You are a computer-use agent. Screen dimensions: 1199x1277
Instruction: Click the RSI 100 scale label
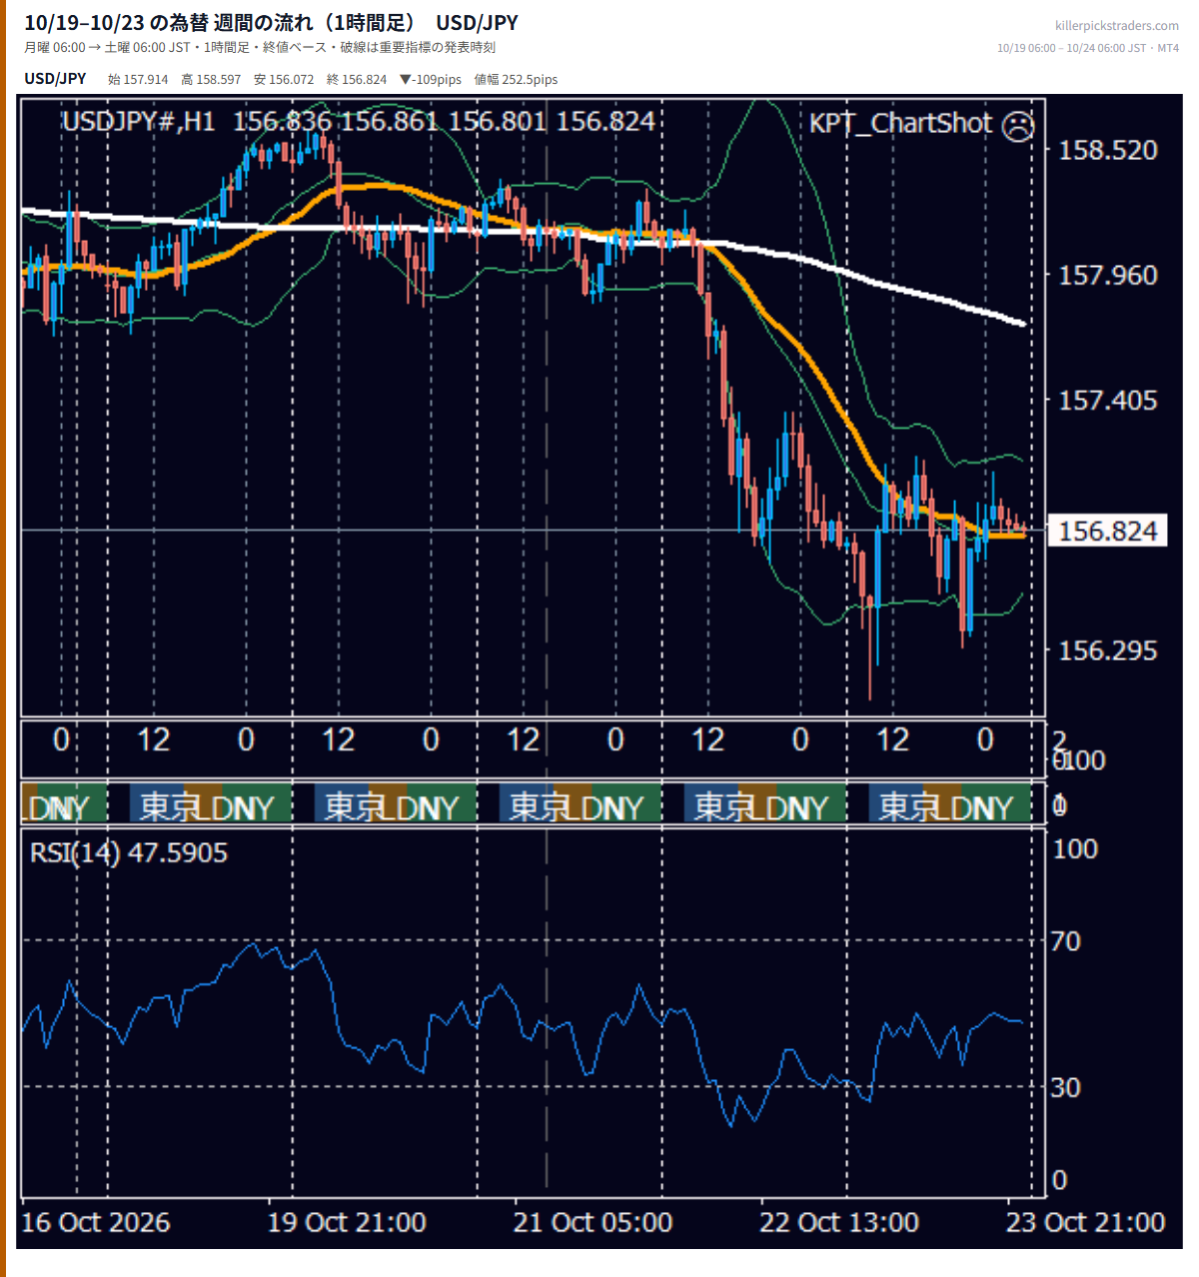click(x=1075, y=849)
